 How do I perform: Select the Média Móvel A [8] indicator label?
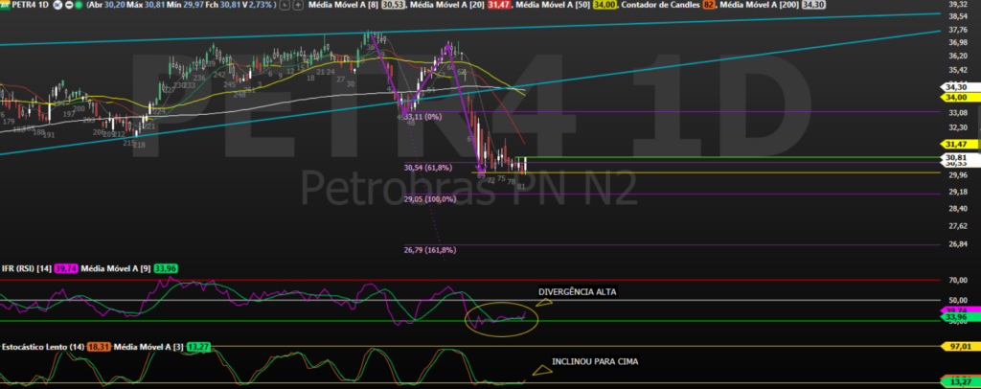[x=343, y=5]
